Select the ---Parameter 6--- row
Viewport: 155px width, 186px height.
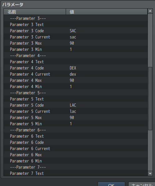coord(76,130)
